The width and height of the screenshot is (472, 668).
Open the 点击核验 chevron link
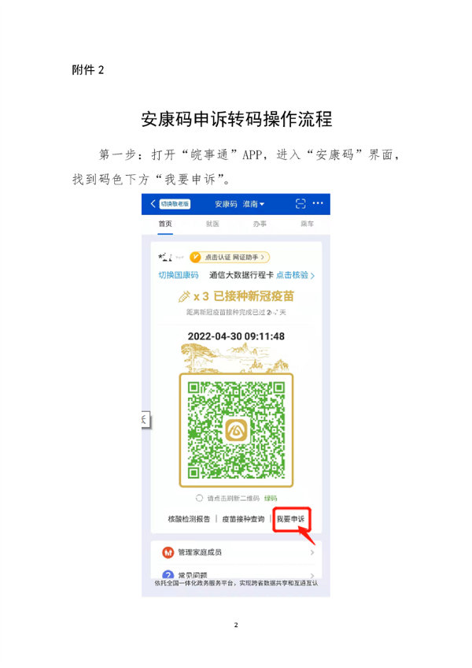(x=295, y=275)
